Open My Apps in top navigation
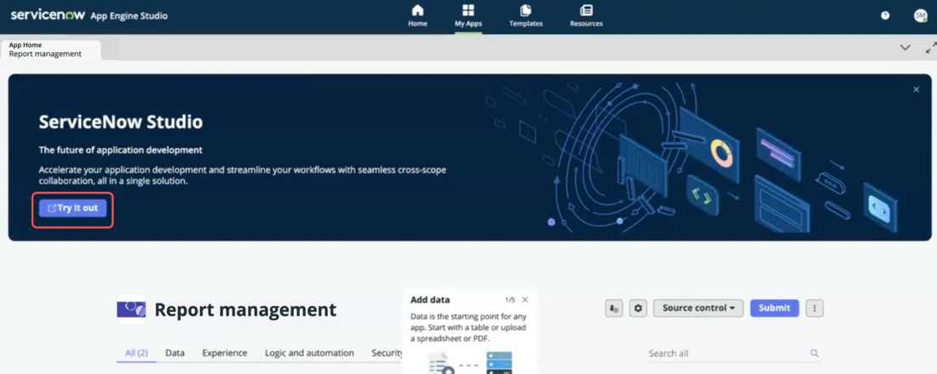The height and width of the screenshot is (374, 937). [468, 16]
